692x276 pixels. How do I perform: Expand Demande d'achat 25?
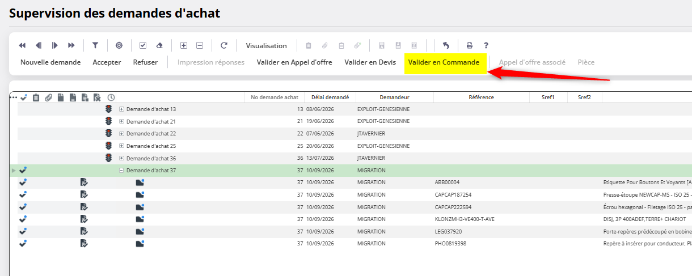(121, 146)
